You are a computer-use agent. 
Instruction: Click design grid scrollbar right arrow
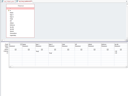tap(126, 67)
